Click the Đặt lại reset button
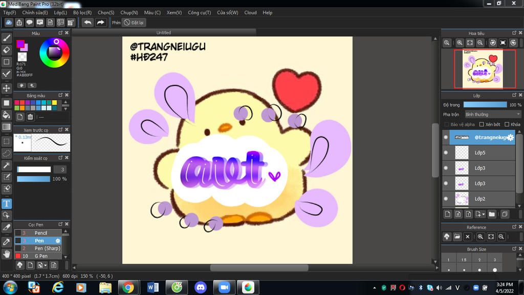The height and width of the screenshot is (295, 524). (x=134, y=23)
